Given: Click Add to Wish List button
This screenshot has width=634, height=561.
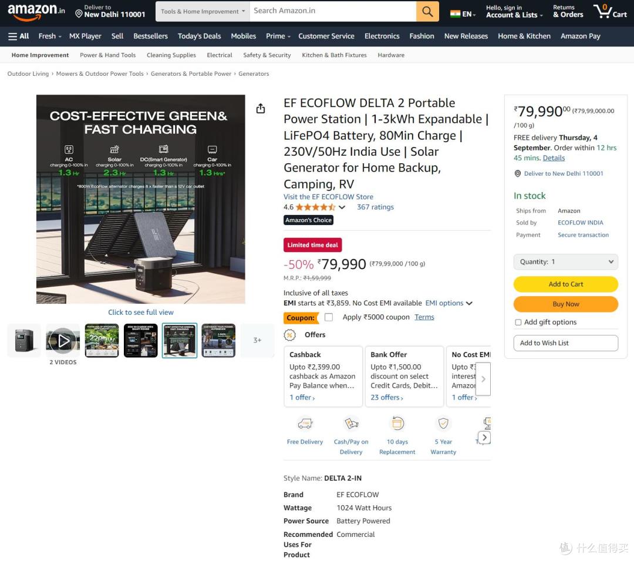Looking at the screenshot, I should coord(566,343).
